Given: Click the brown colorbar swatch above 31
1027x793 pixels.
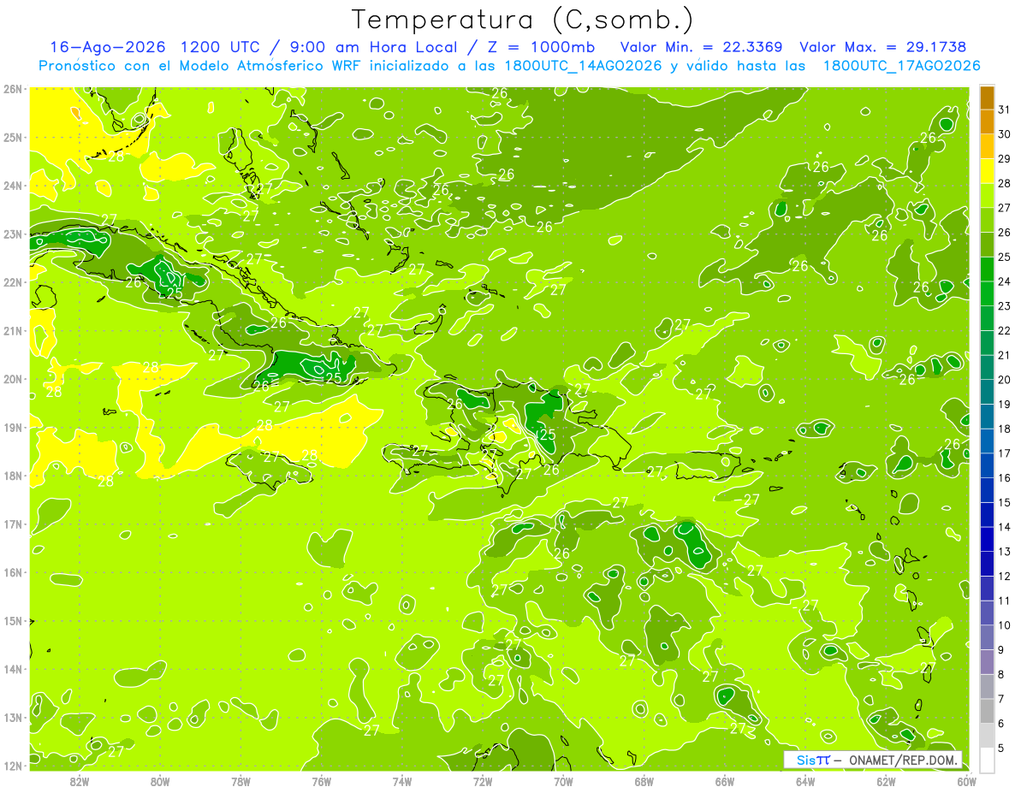Looking at the screenshot, I should tap(987, 98).
